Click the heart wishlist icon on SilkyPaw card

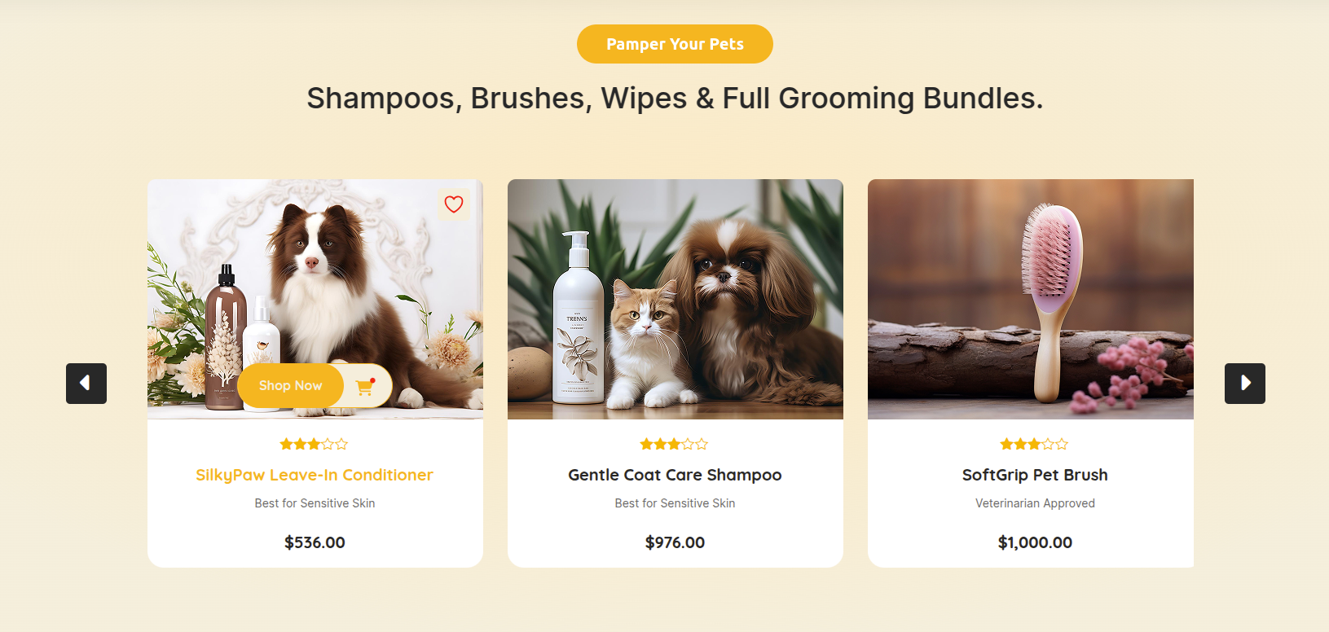(x=454, y=204)
